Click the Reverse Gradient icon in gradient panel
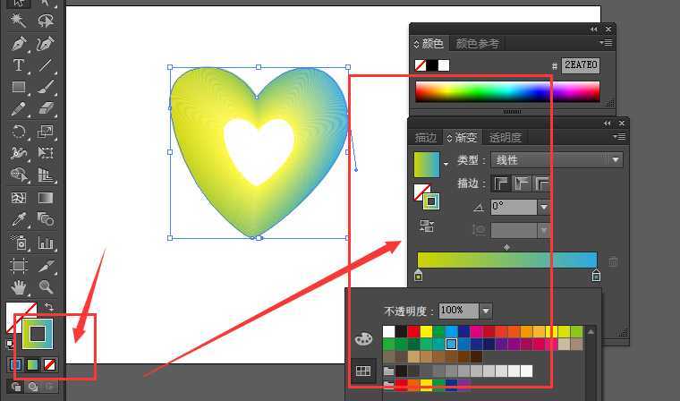 [427, 226]
